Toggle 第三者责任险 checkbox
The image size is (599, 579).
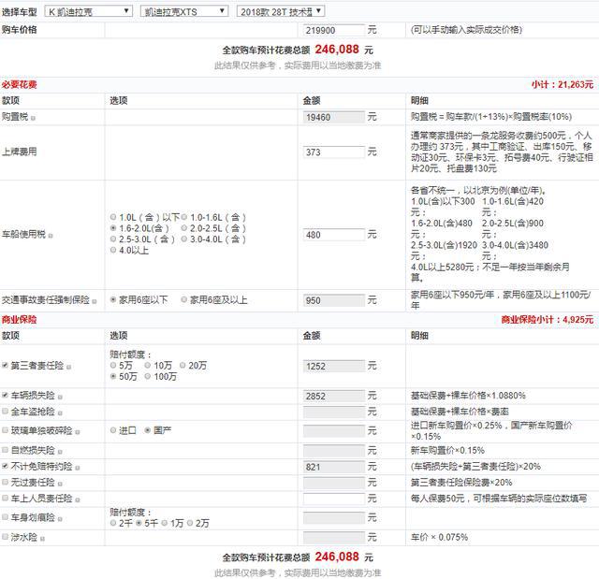pyautogui.click(x=5, y=365)
